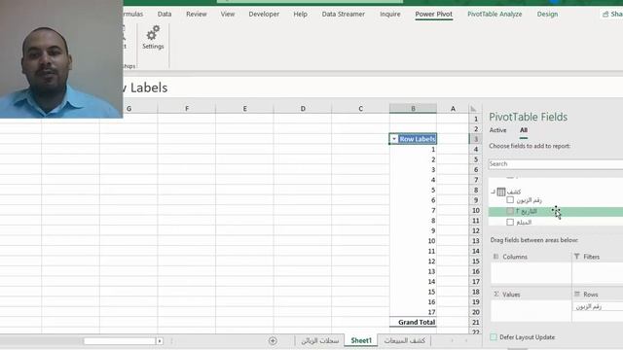Click inside the Columns drop area

pyautogui.click(x=531, y=272)
